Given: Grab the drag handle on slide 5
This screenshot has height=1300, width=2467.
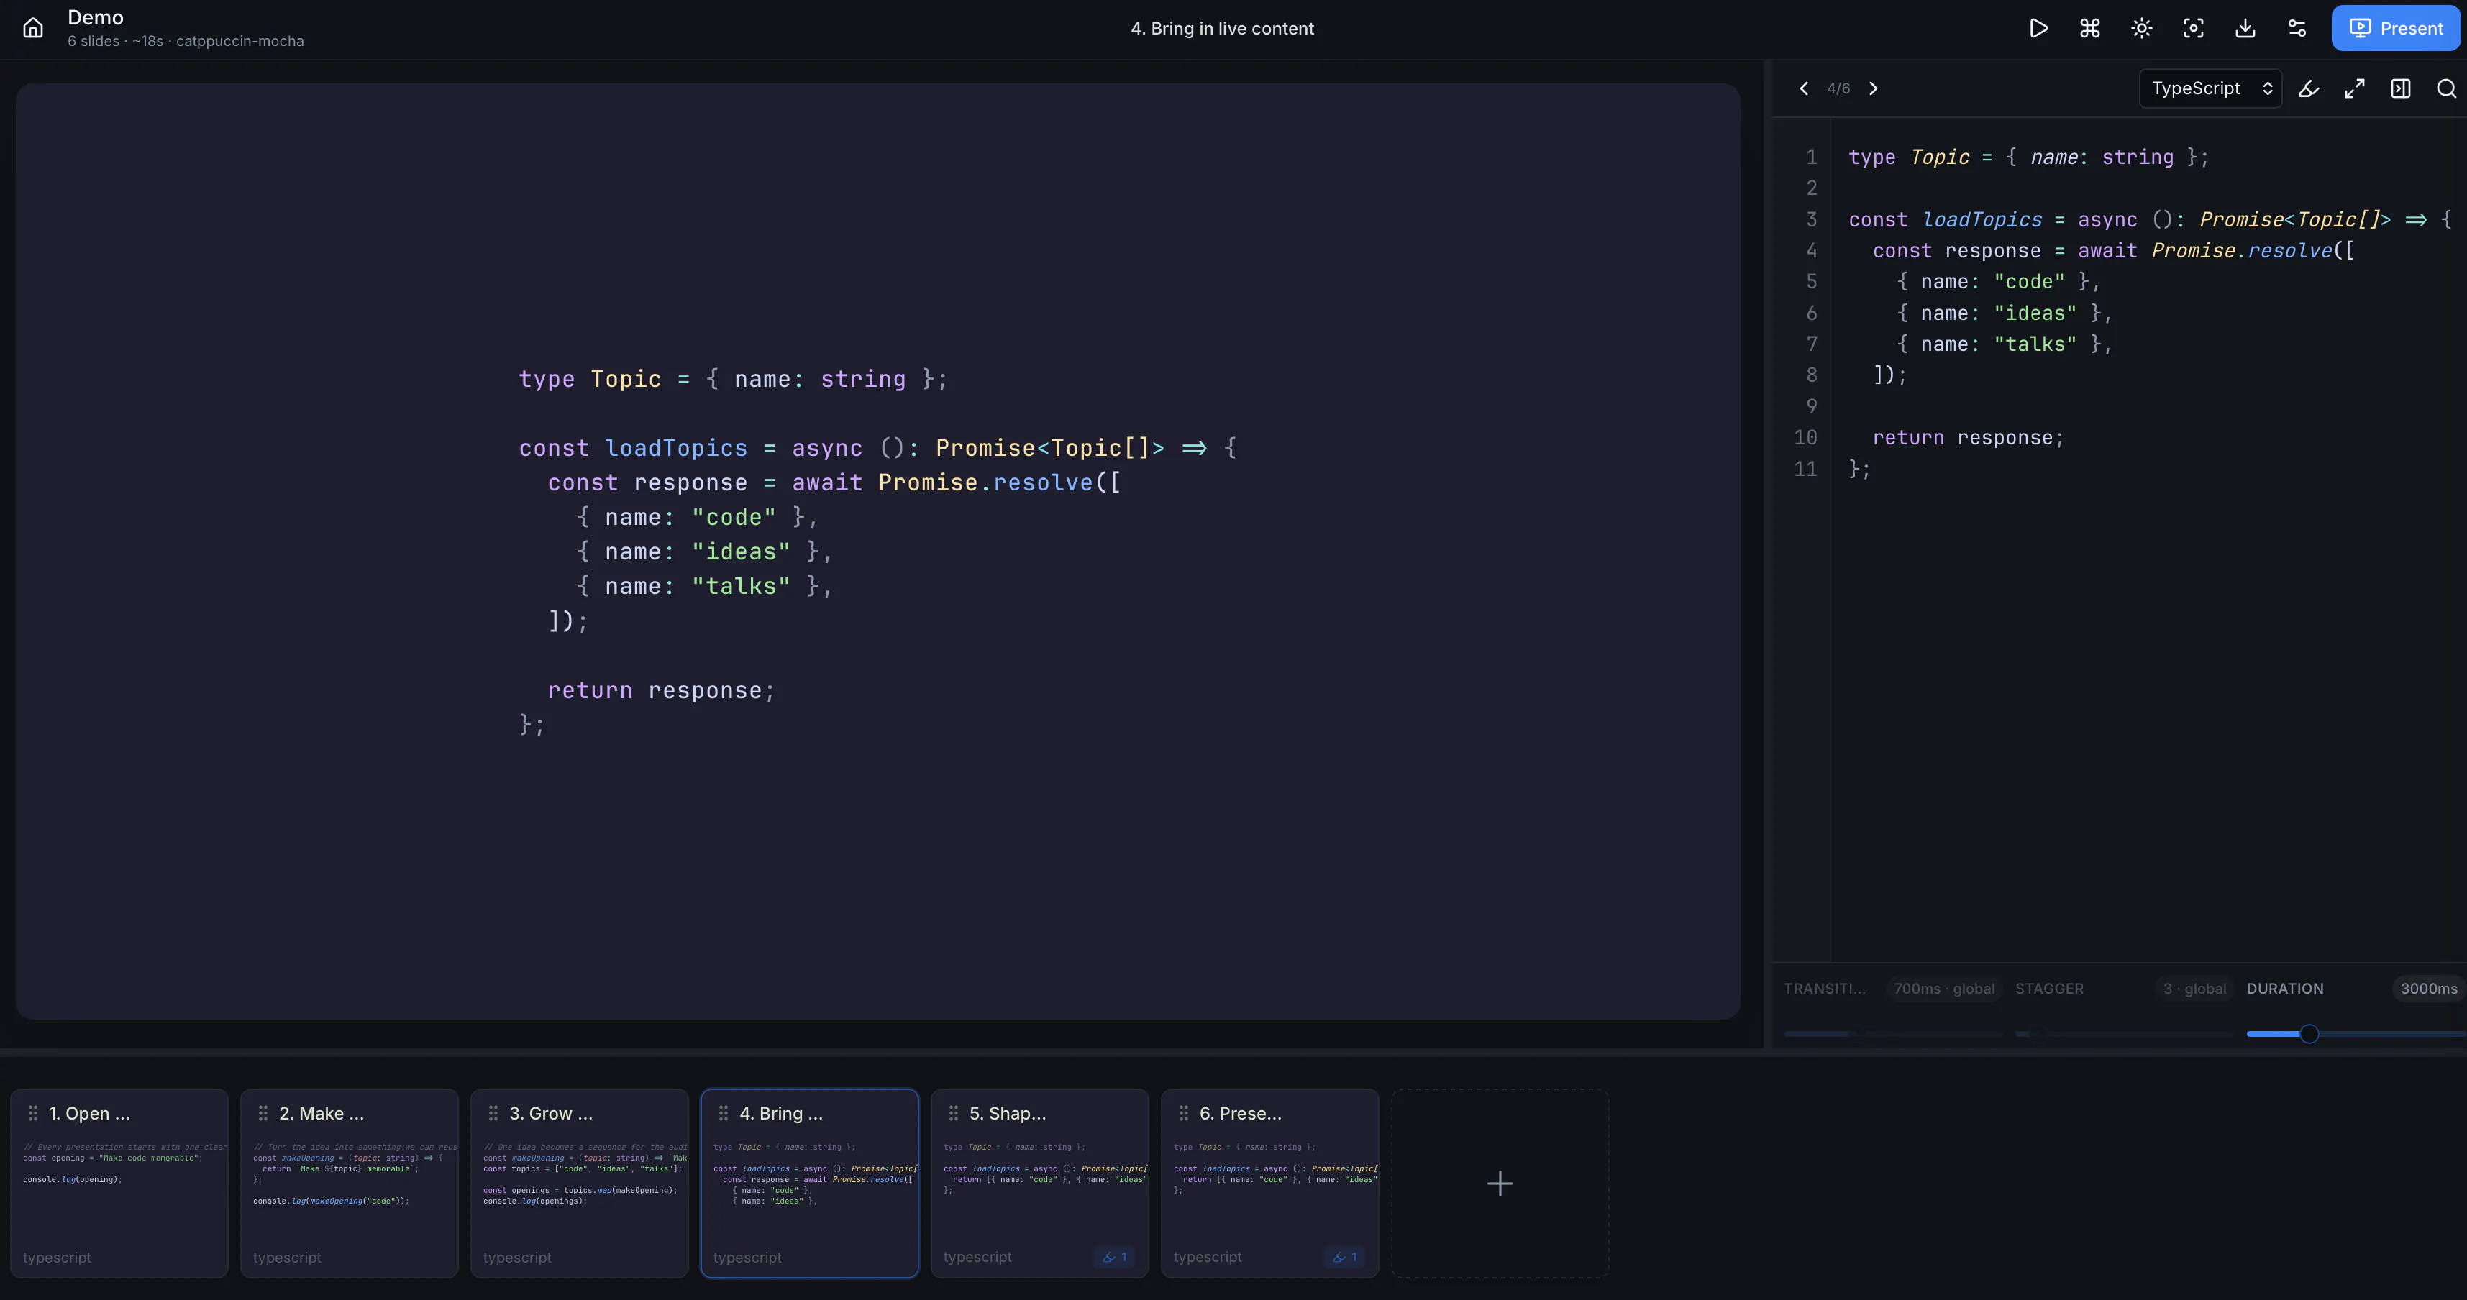Looking at the screenshot, I should pos(953,1113).
